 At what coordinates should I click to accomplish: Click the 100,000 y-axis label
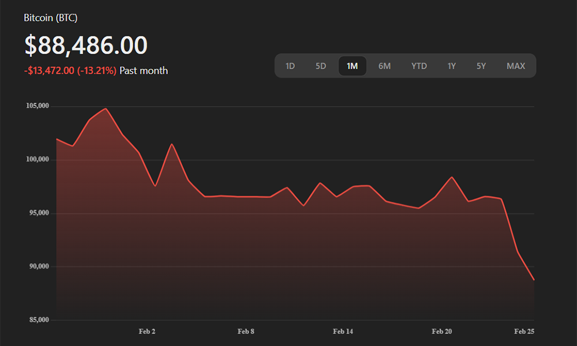pos(37,159)
